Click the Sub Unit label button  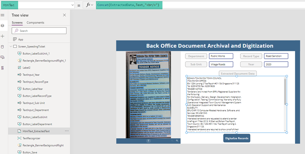(196, 64)
